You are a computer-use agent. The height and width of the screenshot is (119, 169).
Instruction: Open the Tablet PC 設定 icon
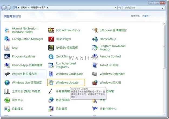pos(95,65)
